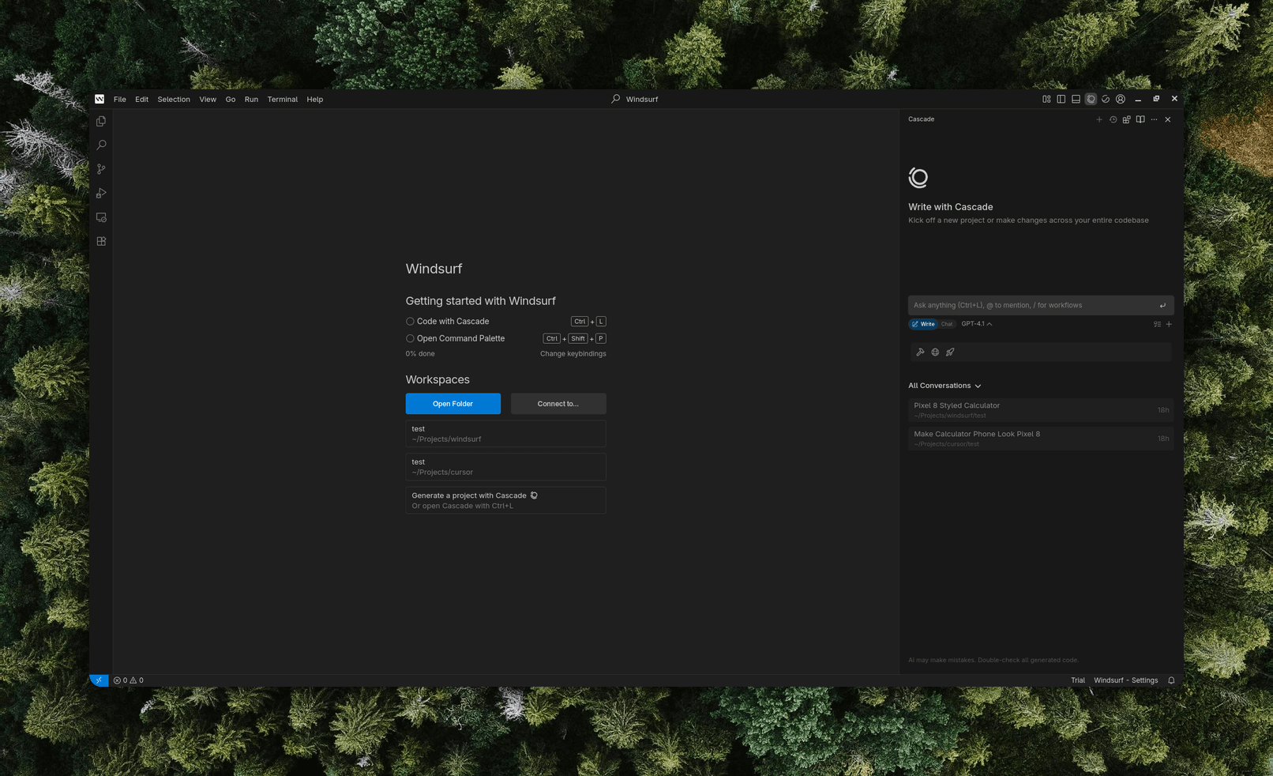Viewport: 1273px width, 776px height.
Task: Click the hammer tools icon in Cascade
Action: coord(920,352)
